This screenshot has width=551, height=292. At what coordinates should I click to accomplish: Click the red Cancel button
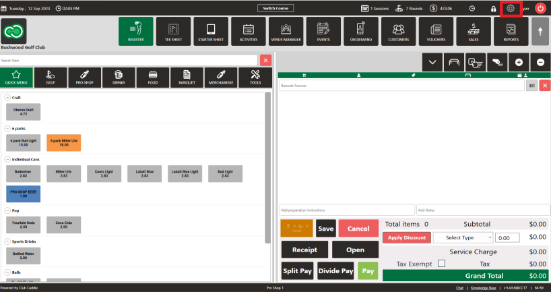point(358,229)
